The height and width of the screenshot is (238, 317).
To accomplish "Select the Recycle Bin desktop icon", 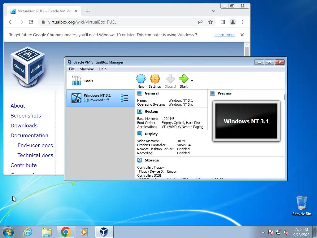I will click(x=302, y=206).
